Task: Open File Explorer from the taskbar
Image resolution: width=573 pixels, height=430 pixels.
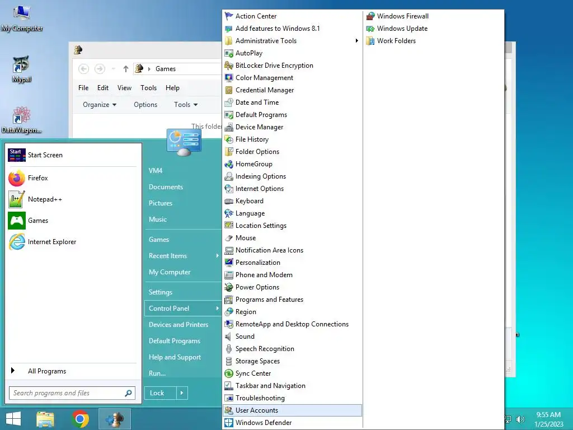Action: [45, 419]
